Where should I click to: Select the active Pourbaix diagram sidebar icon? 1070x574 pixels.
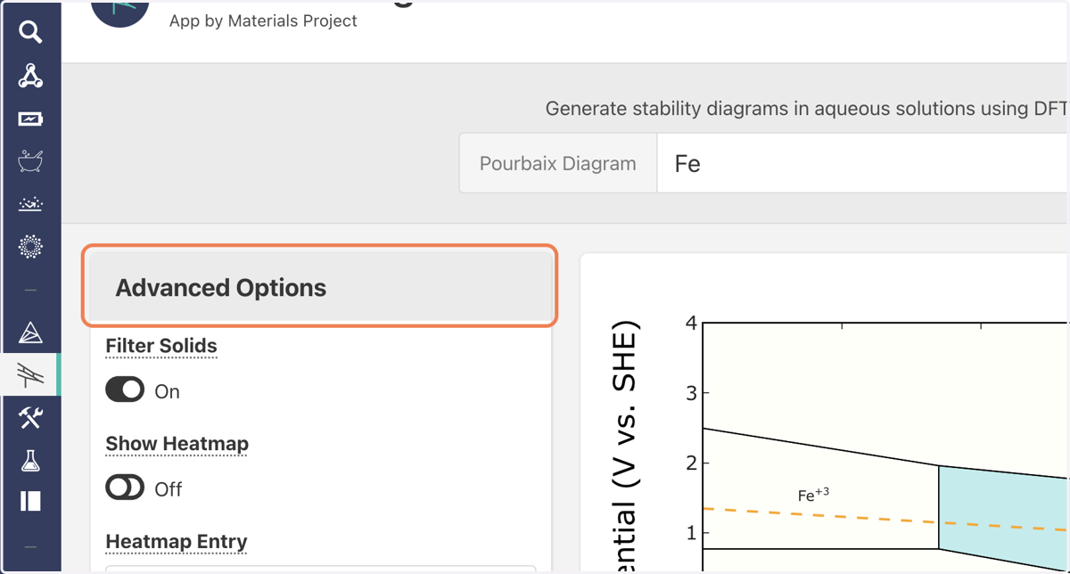pos(30,375)
